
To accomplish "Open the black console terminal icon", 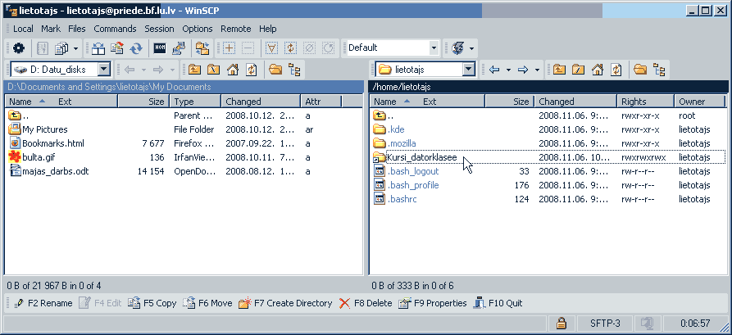I will point(160,48).
